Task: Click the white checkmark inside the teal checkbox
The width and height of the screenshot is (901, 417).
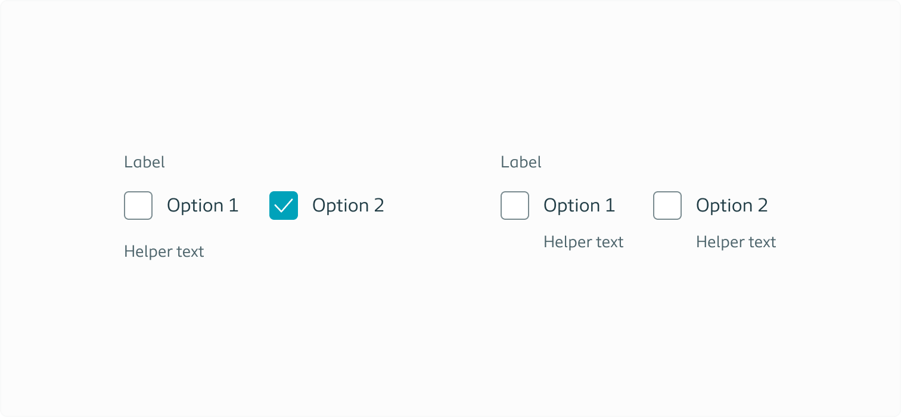Action: [283, 206]
